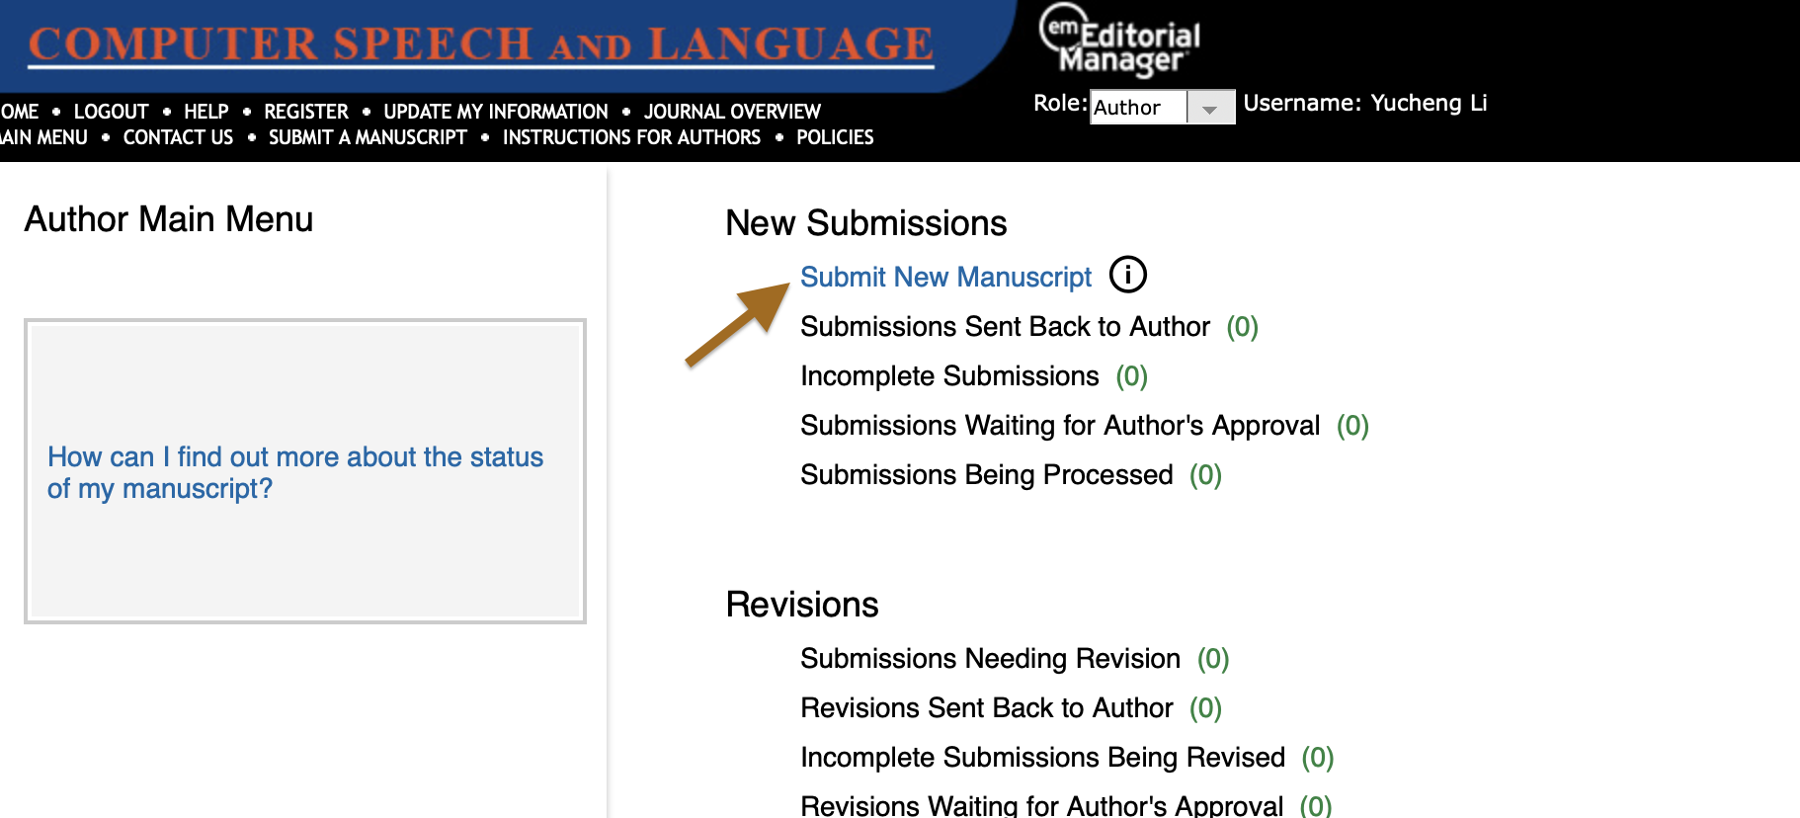The width and height of the screenshot is (1800, 818).
Task: Select the Author role combo box
Action: click(x=1139, y=108)
